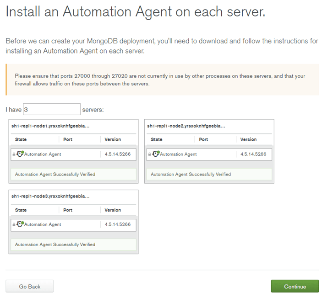Click the State column header in node3 card
Viewport: 322px width, 297px height.
(x=21, y=210)
